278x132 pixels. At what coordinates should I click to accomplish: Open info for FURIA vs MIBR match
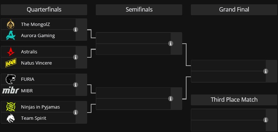(76, 85)
